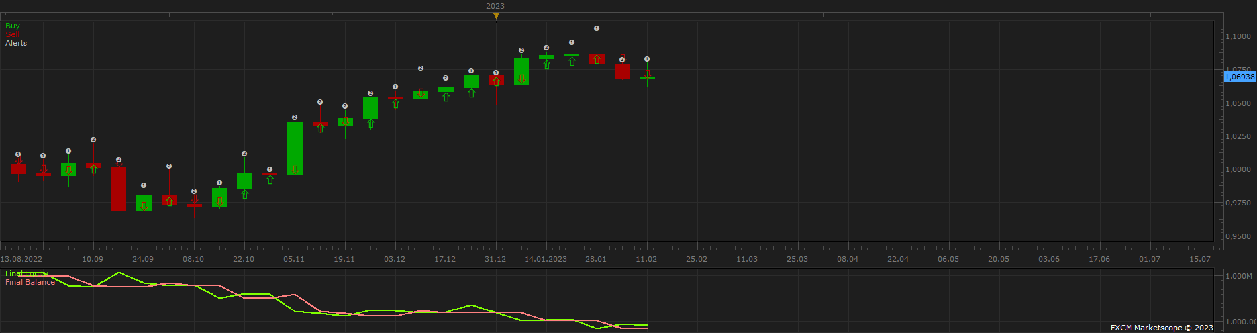This screenshot has width=1257, height=333.
Task: Click the orange 2023 year marker triangle
Action: pyautogui.click(x=496, y=16)
